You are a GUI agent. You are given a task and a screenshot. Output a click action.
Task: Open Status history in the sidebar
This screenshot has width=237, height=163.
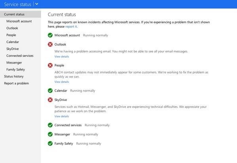[x=14, y=76]
